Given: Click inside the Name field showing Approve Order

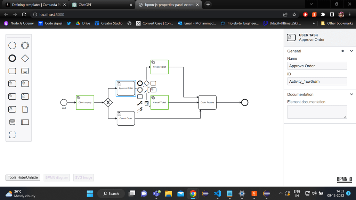Looking at the screenshot, I should click(317, 66).
